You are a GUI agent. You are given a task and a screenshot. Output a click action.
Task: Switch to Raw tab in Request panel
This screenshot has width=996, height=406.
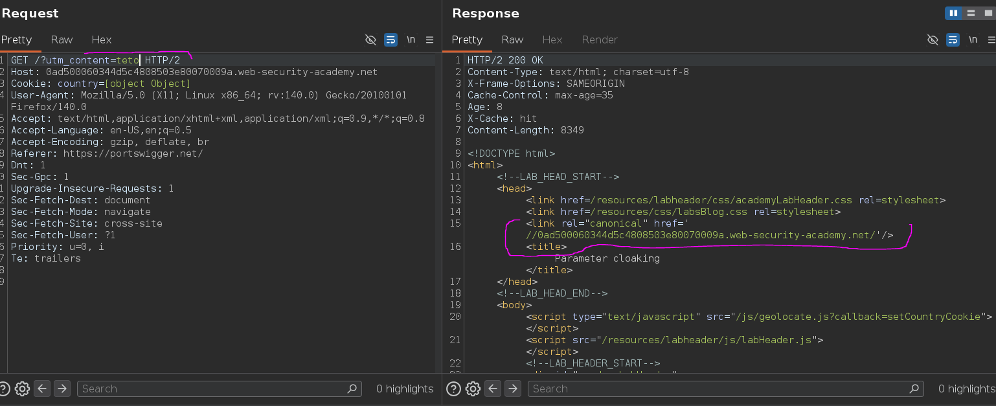coord(62,39)
